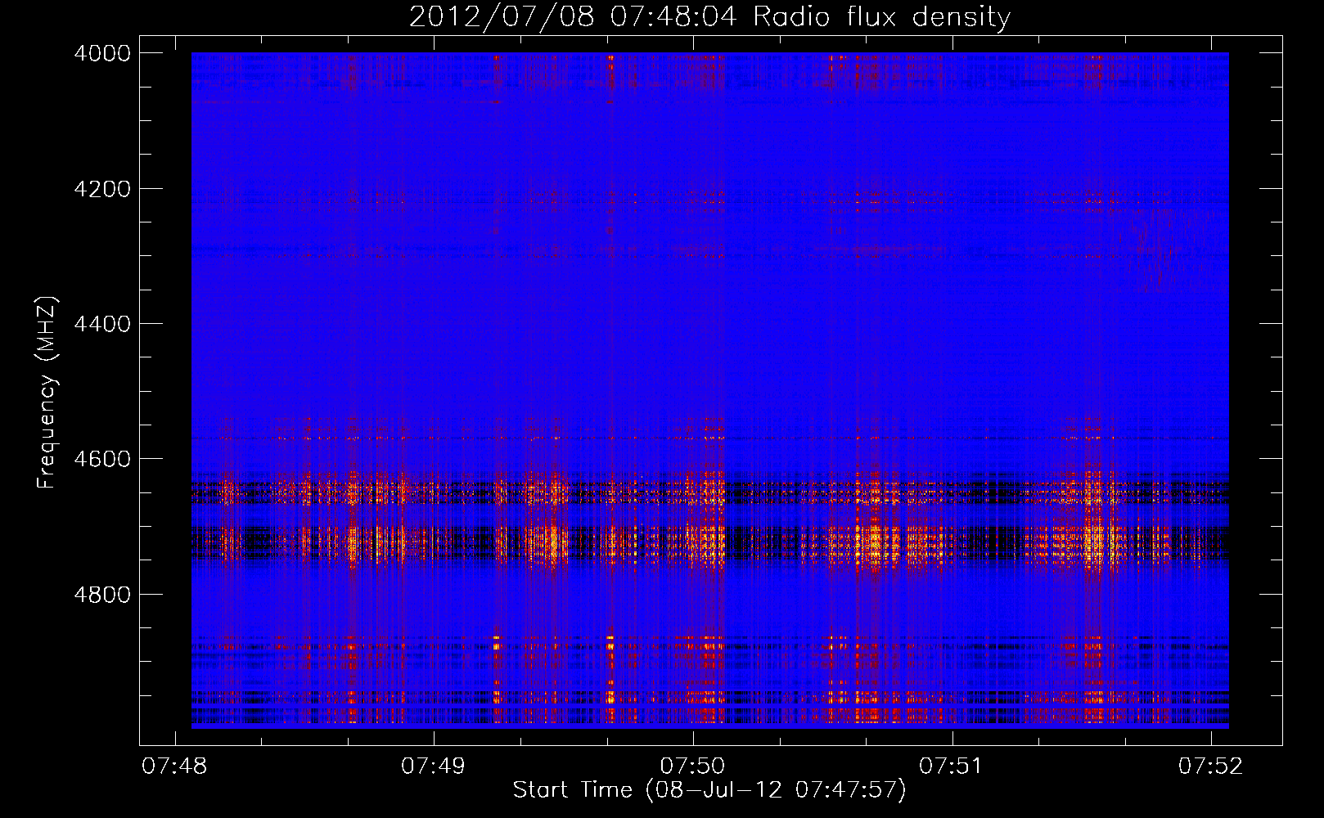
Task: Click the plot title '2012/07/08 07:48:04 Radio flux density'
Action: point(709,16)
